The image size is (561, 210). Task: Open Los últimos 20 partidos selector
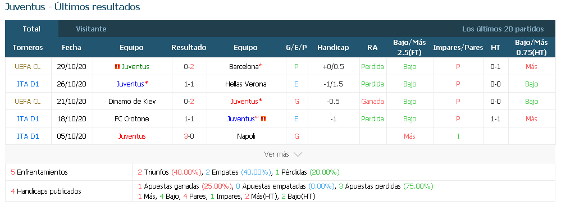[503, 29]
